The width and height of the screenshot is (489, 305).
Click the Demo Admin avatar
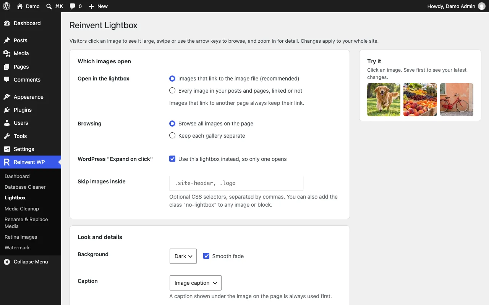click(482, 6)
